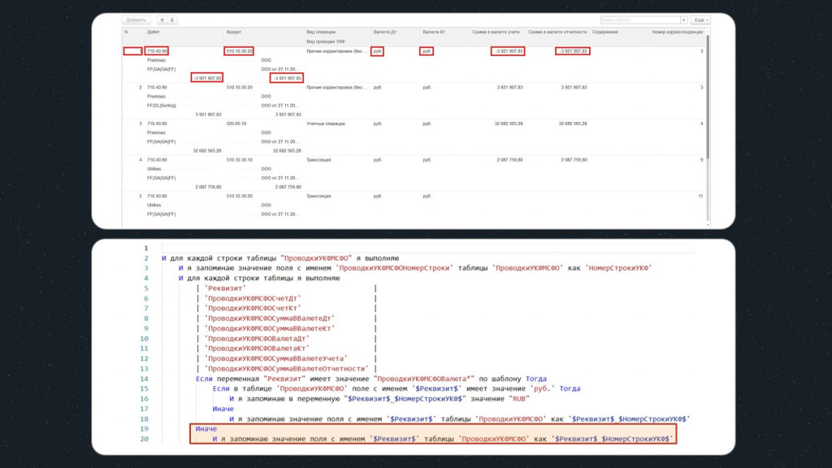Click Прочие корректировки operation in row 2
Image resolution: width=832 pixels, height=468 pixels.
pos(336,87)
